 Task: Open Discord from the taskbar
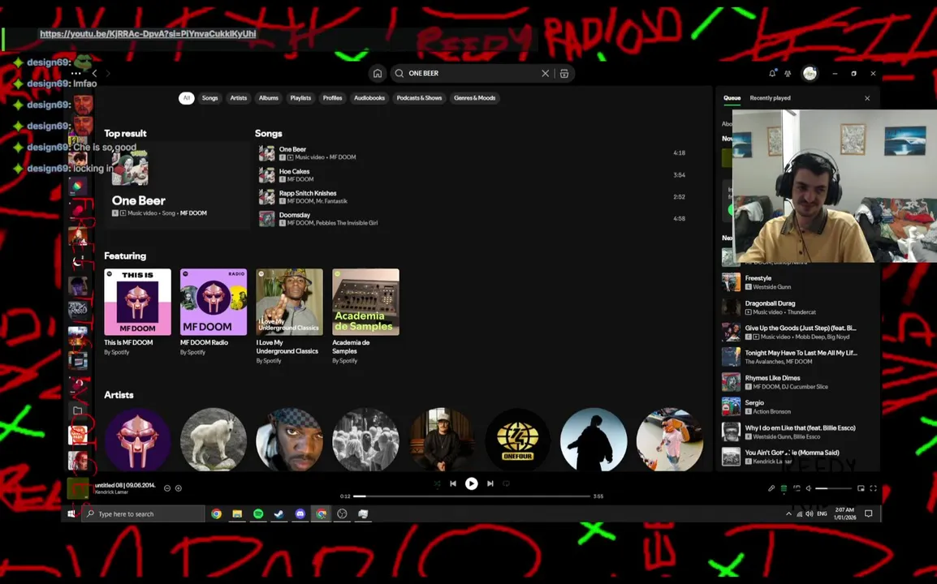pyautogui.click(x=300, y=513)
